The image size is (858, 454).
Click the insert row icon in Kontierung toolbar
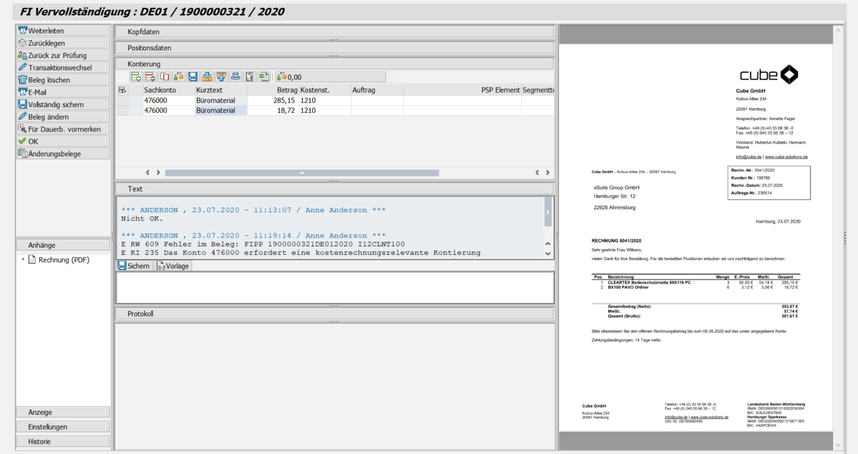click(136, 77)
